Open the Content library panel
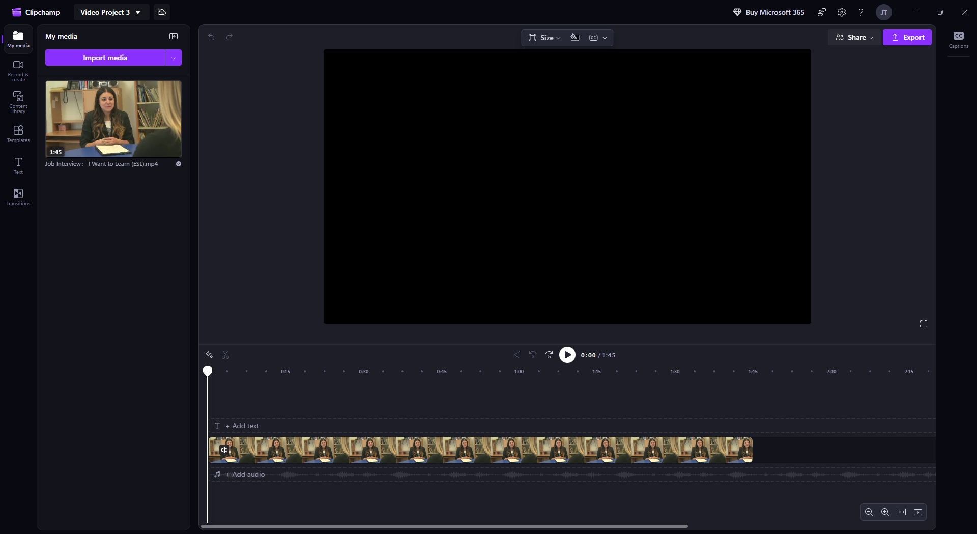This screenshot has height=534, width=977. tap(18, 102)
